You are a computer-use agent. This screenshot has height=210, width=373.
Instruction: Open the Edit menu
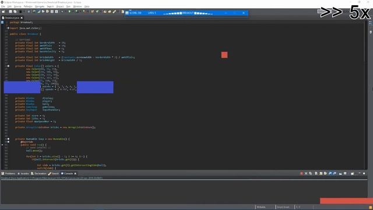[x=9, y=6]
